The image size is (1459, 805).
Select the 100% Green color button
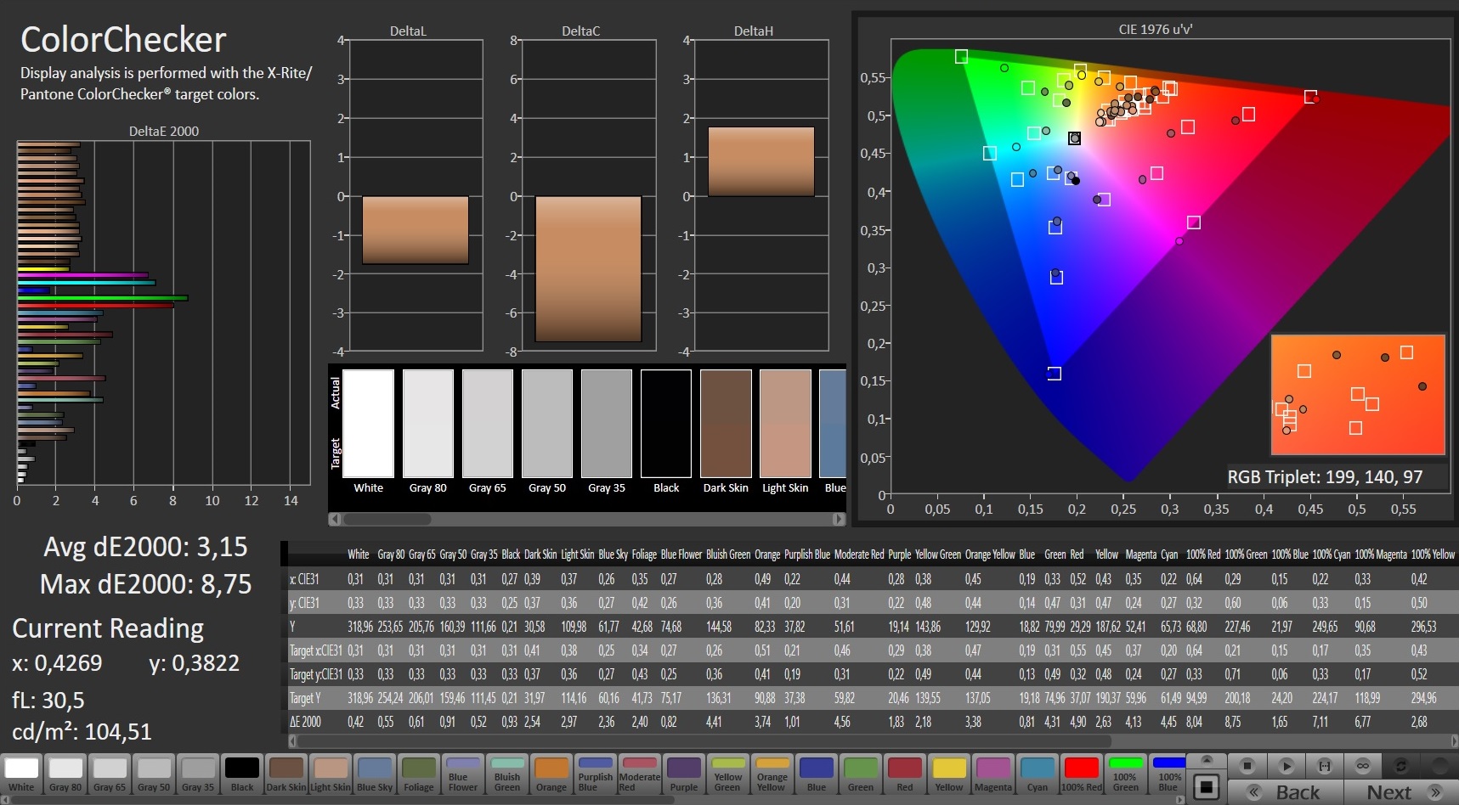(x=1126, y=774)
